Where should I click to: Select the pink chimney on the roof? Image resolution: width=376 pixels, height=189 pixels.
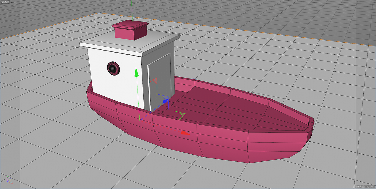130,30
